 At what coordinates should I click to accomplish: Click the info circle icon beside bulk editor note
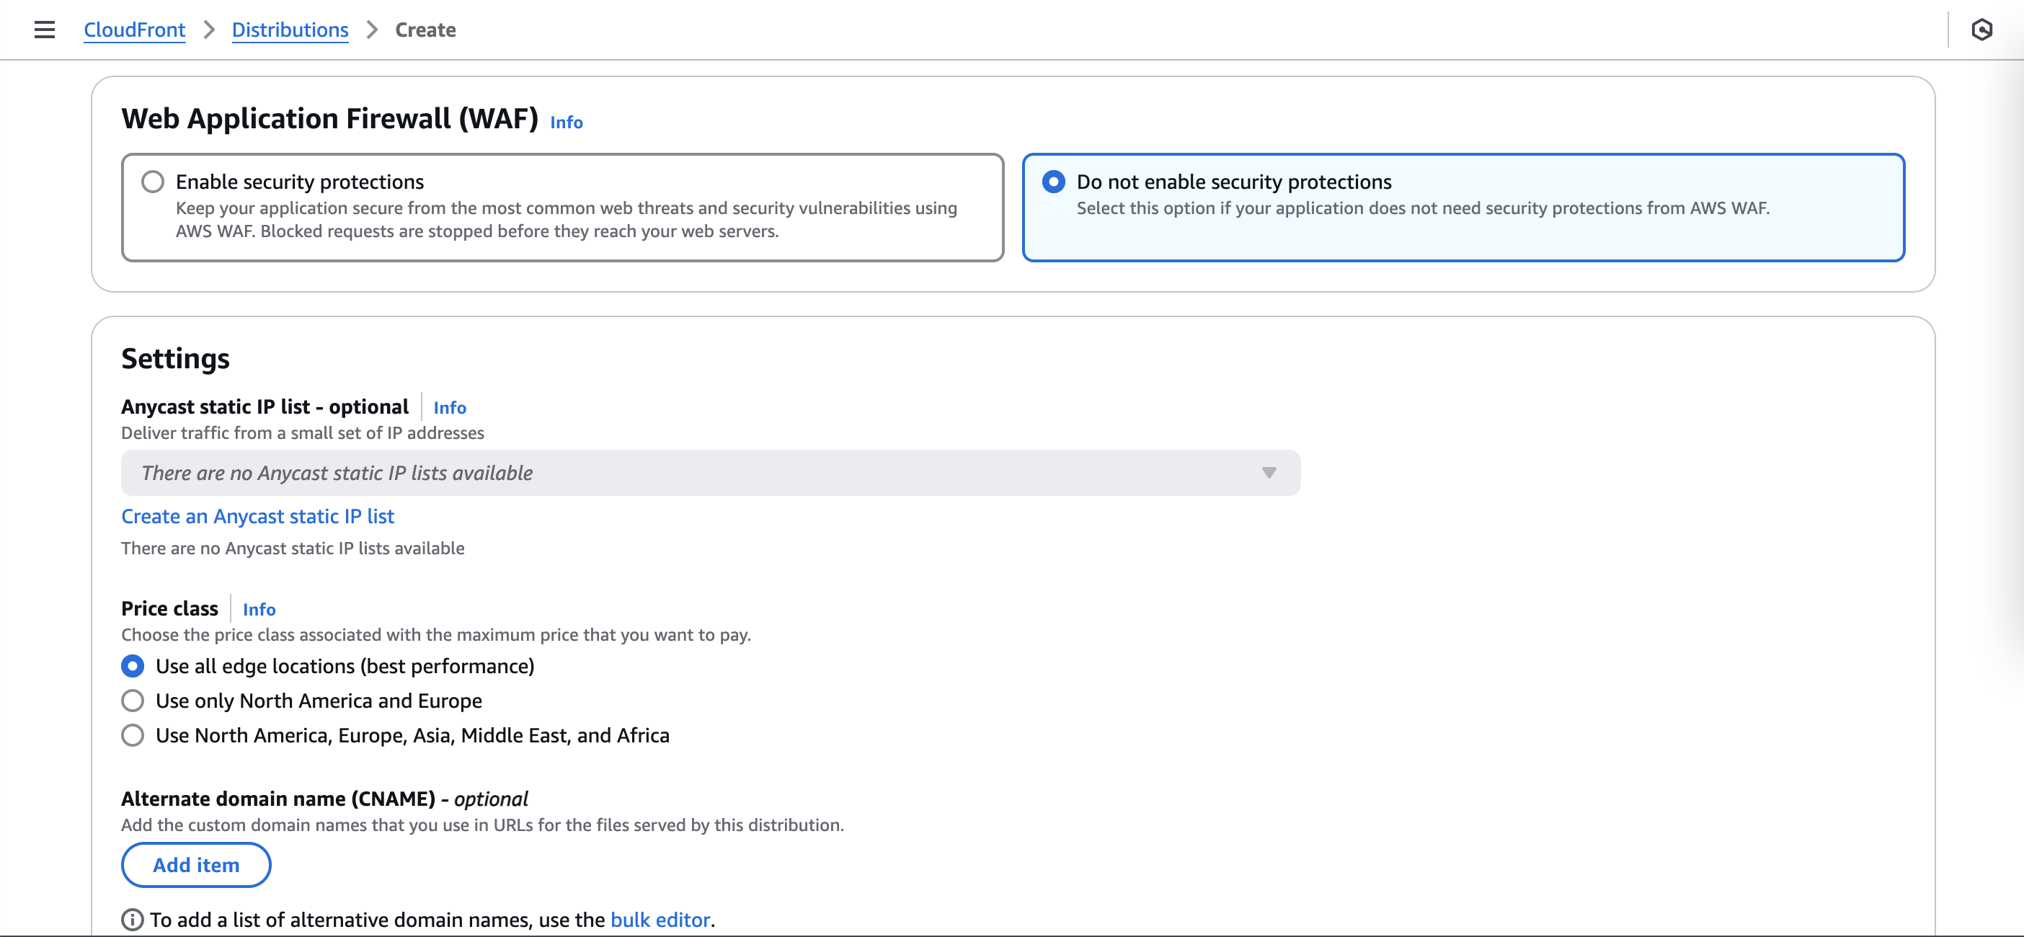[132, 919]
